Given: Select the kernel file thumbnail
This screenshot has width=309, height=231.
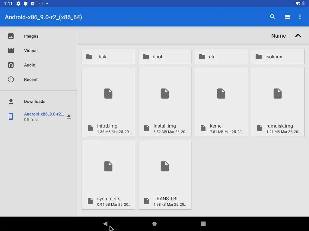Looking at the screenshot, I should click(221, 94).
